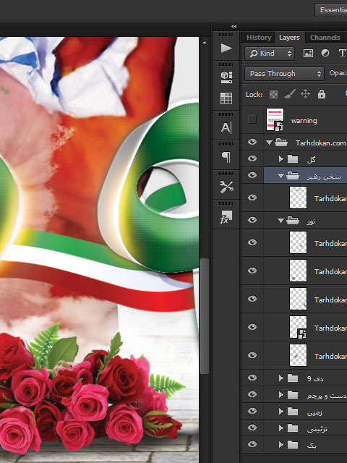Filter layers by type layers icon

pyautogui.click(x=342, y=53)
